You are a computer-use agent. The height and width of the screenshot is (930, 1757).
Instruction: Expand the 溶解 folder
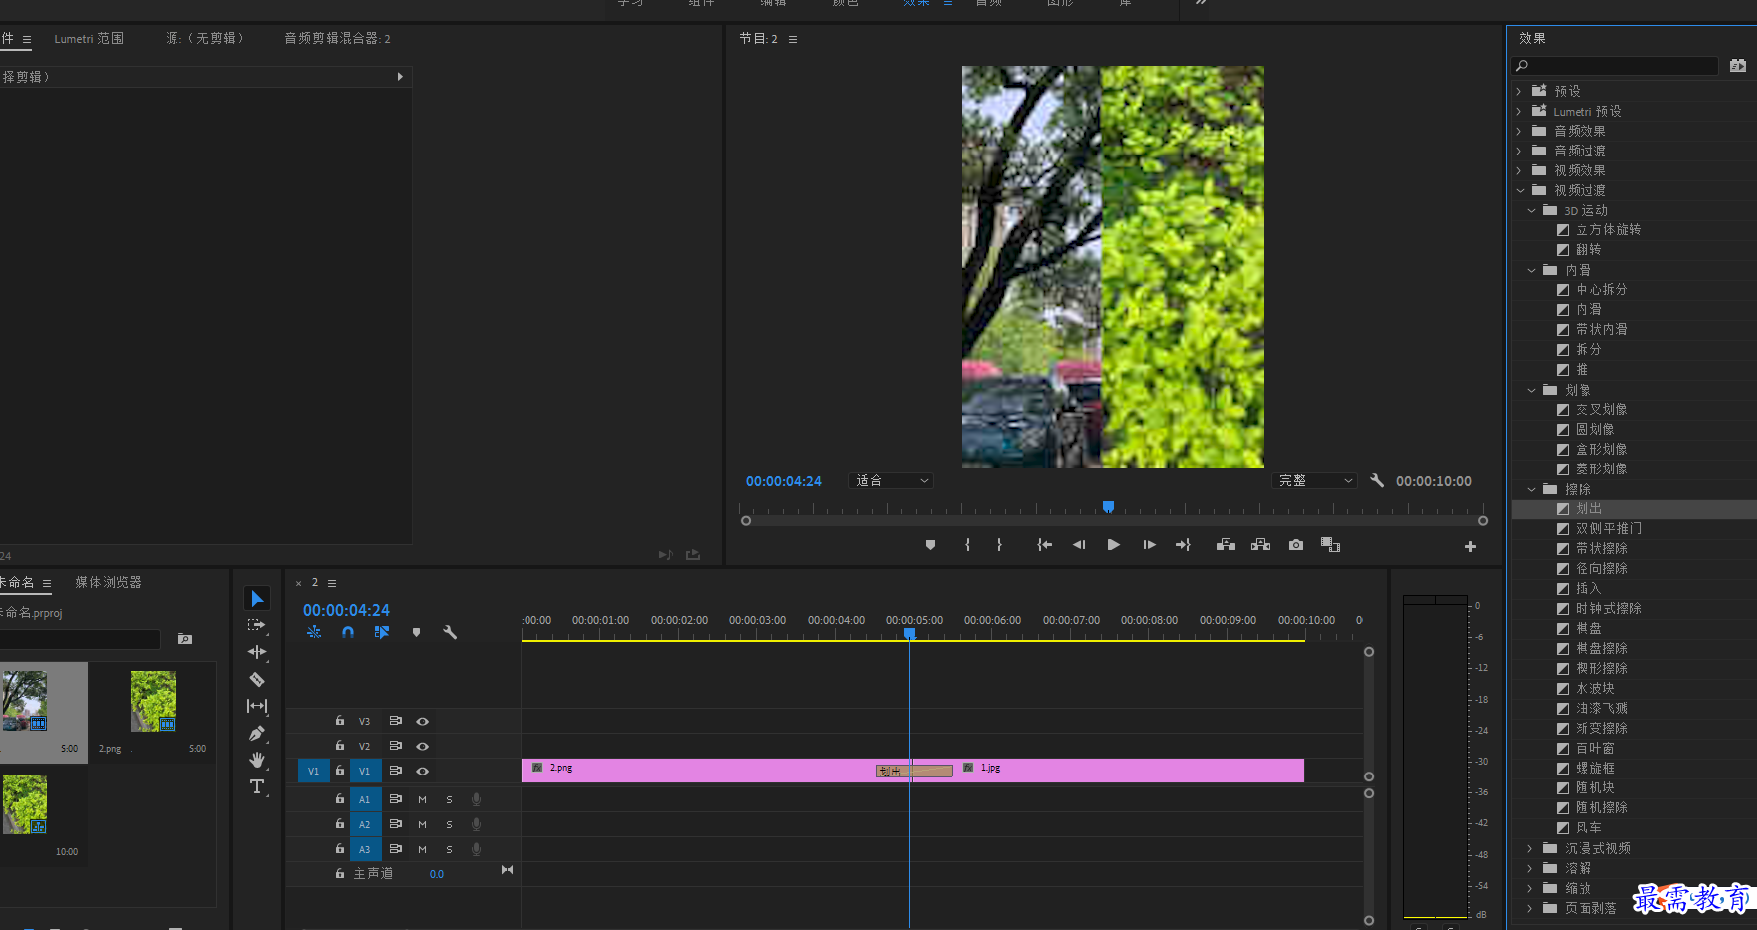point(1530,868)
